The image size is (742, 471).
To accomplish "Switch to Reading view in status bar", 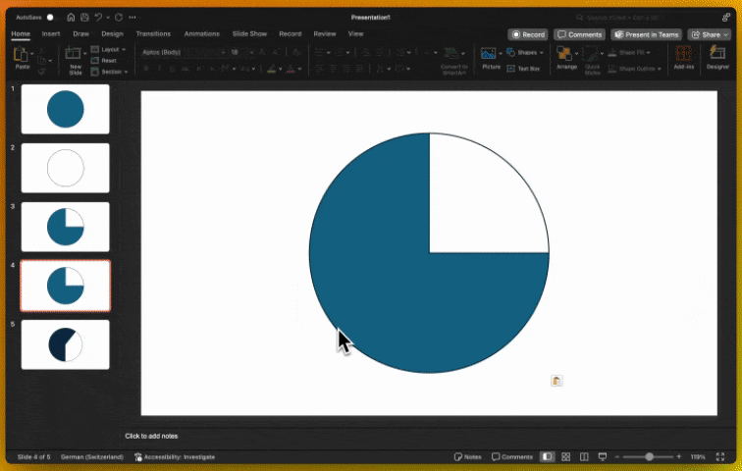I will [584, 457].
